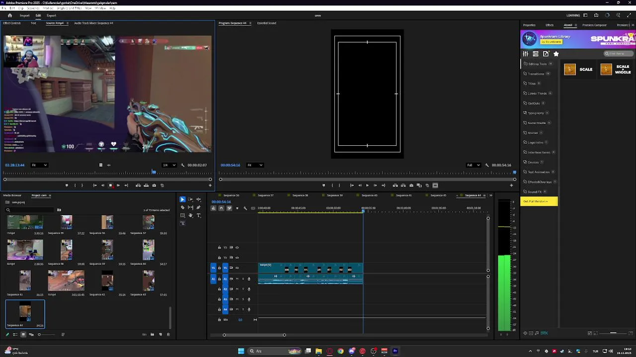Click the AtomX Find Items search field
This screenshot has width=636, height=357.
[618, 54]
